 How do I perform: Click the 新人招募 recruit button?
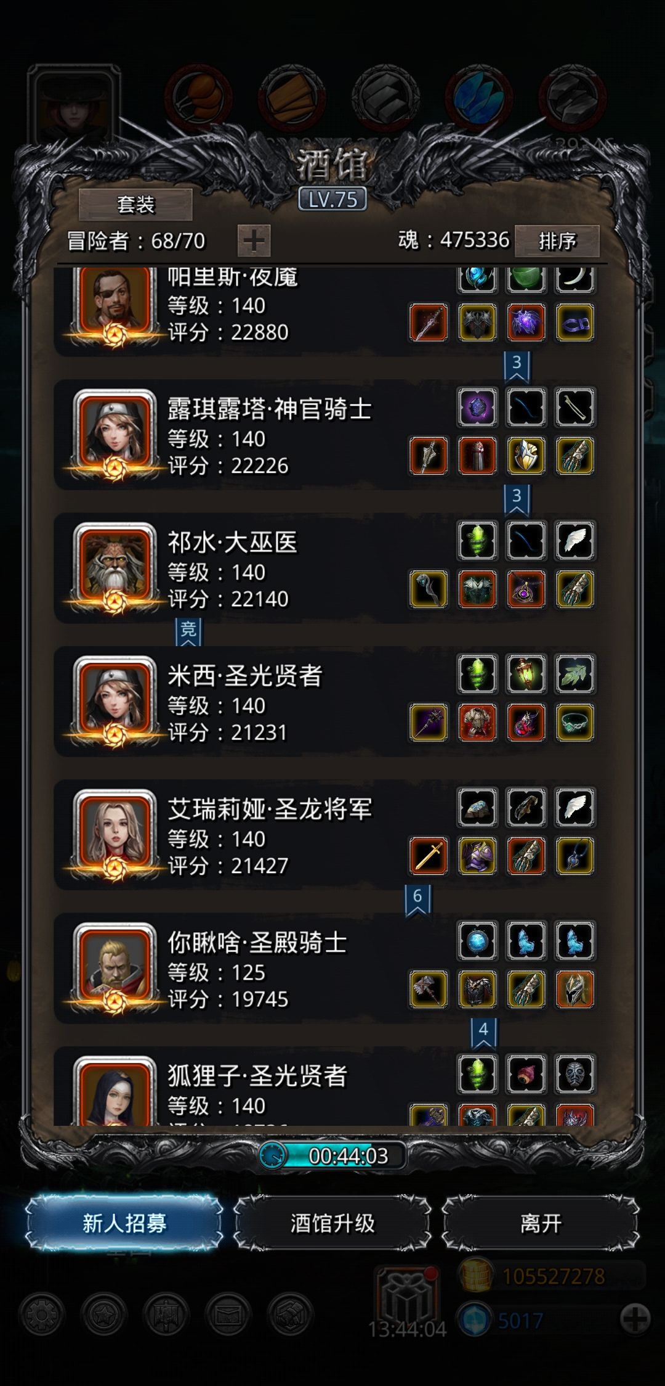[124, 1223]
